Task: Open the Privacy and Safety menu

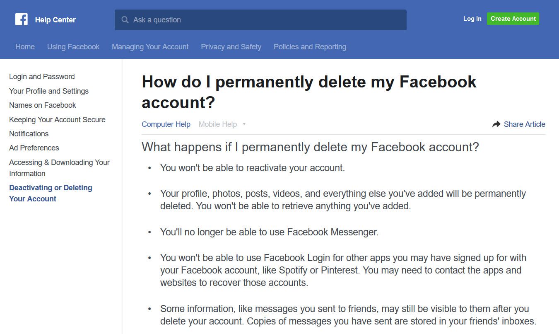Action: pyautogui.click(x=231, y=46)
